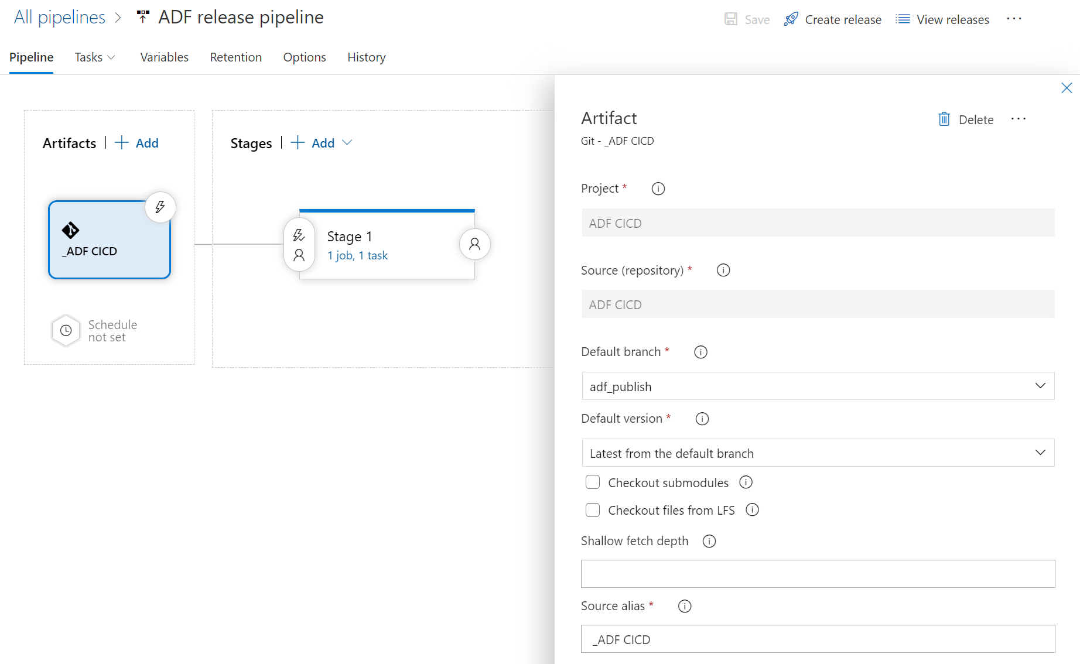Click the Shallow fetch depth input field

pos(818,574)
